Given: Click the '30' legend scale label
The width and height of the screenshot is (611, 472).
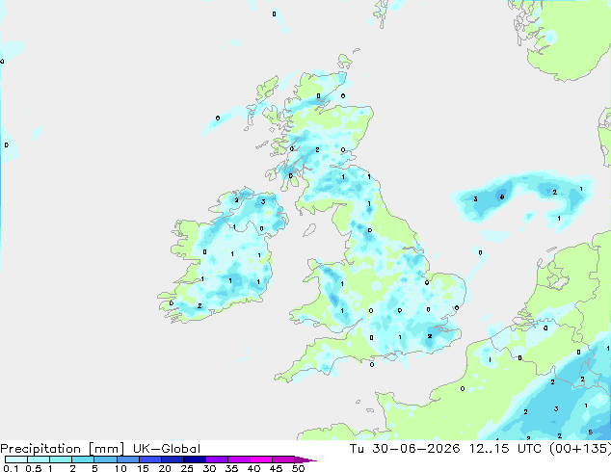Looking at the screenshot, I should click(x=209, y=468).
